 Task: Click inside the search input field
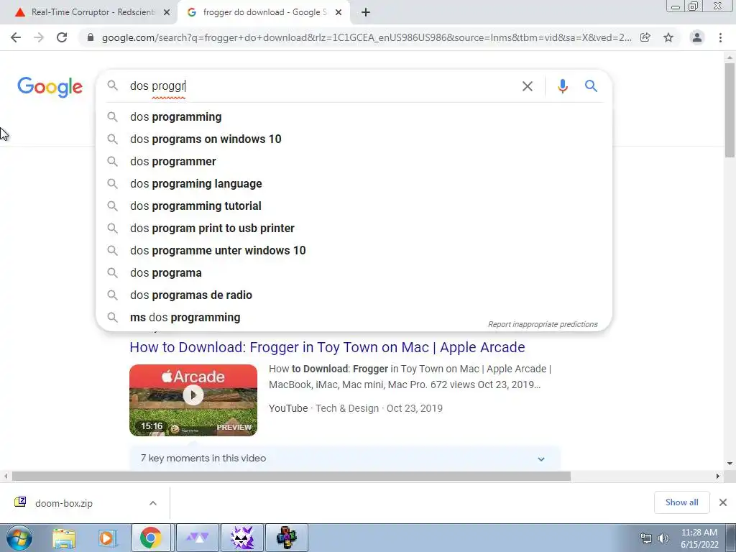pos(321,86)
